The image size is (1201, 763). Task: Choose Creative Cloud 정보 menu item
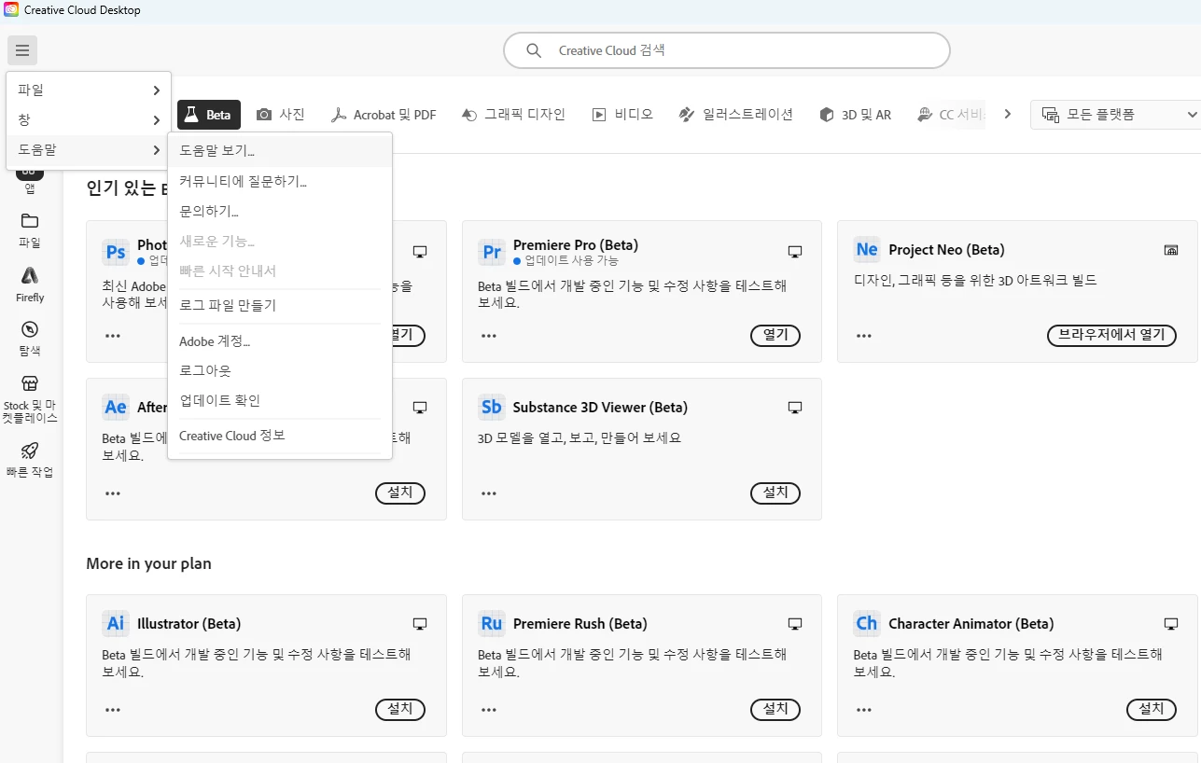click(x=280, y=436)
